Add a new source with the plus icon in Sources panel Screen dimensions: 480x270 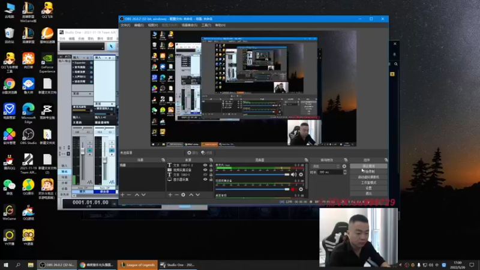point(170,194)
